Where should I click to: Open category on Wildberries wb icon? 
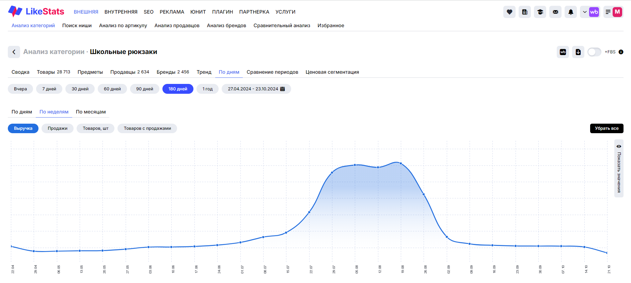click(563, 52)
